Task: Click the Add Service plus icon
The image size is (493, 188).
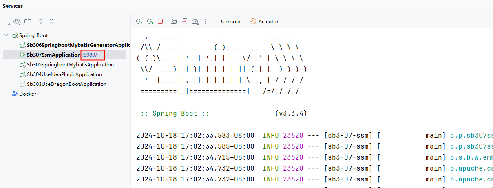Action: [x=6, y=21]
